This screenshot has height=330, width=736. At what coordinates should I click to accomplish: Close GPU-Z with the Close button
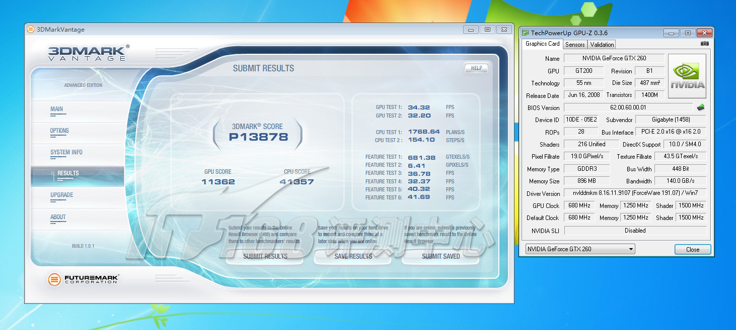[693, 249]
